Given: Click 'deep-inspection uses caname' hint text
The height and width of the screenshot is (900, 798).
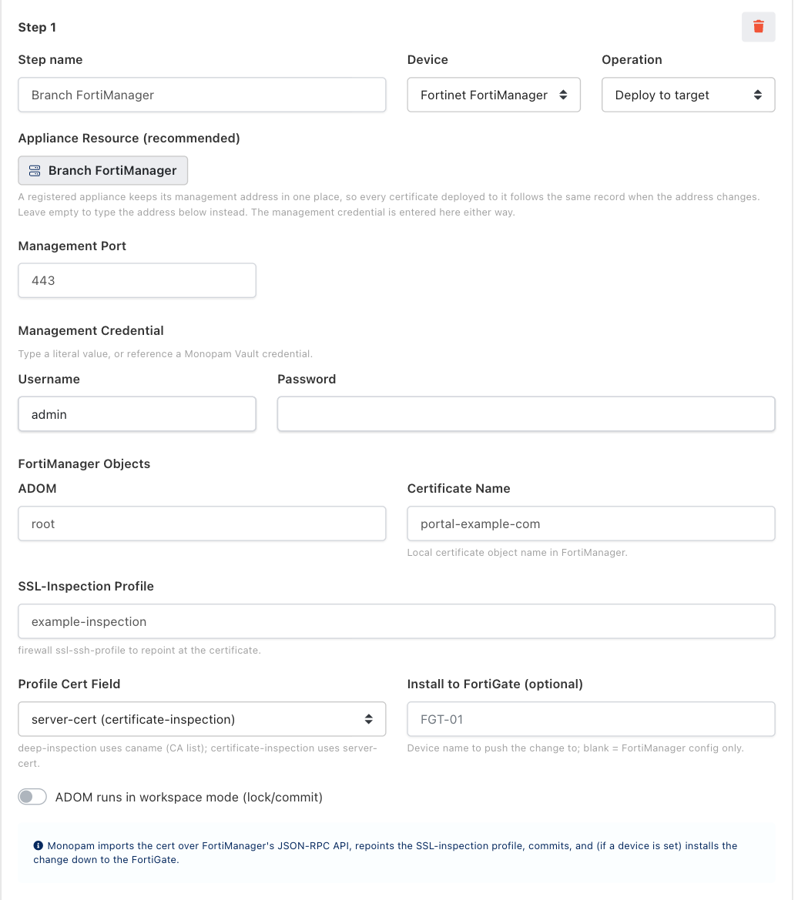Looking at the screenshot, I should click(x=197, y=755).
